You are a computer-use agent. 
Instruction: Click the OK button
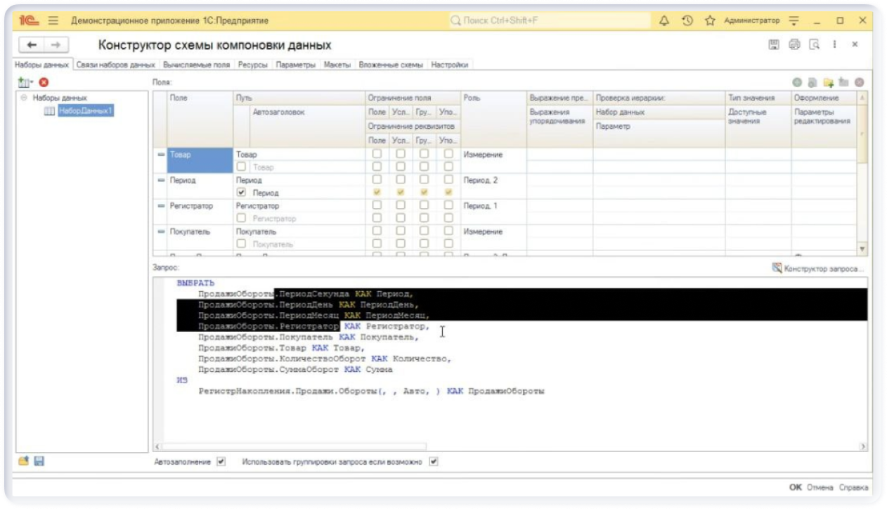coord(795,487)
